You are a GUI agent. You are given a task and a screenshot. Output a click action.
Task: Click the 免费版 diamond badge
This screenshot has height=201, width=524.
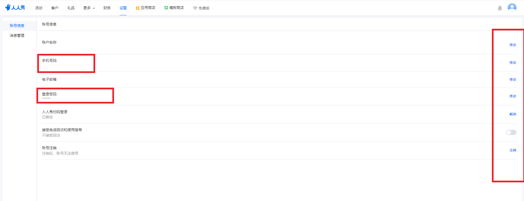(201, 8)
